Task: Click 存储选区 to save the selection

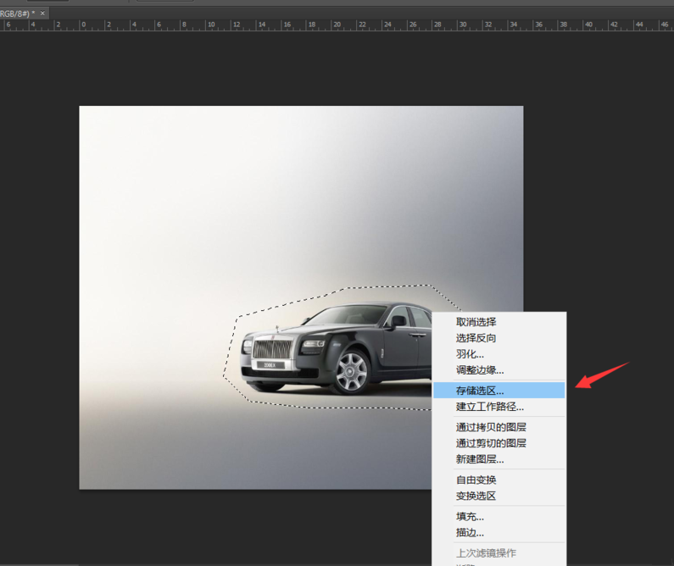Action: 480,391
